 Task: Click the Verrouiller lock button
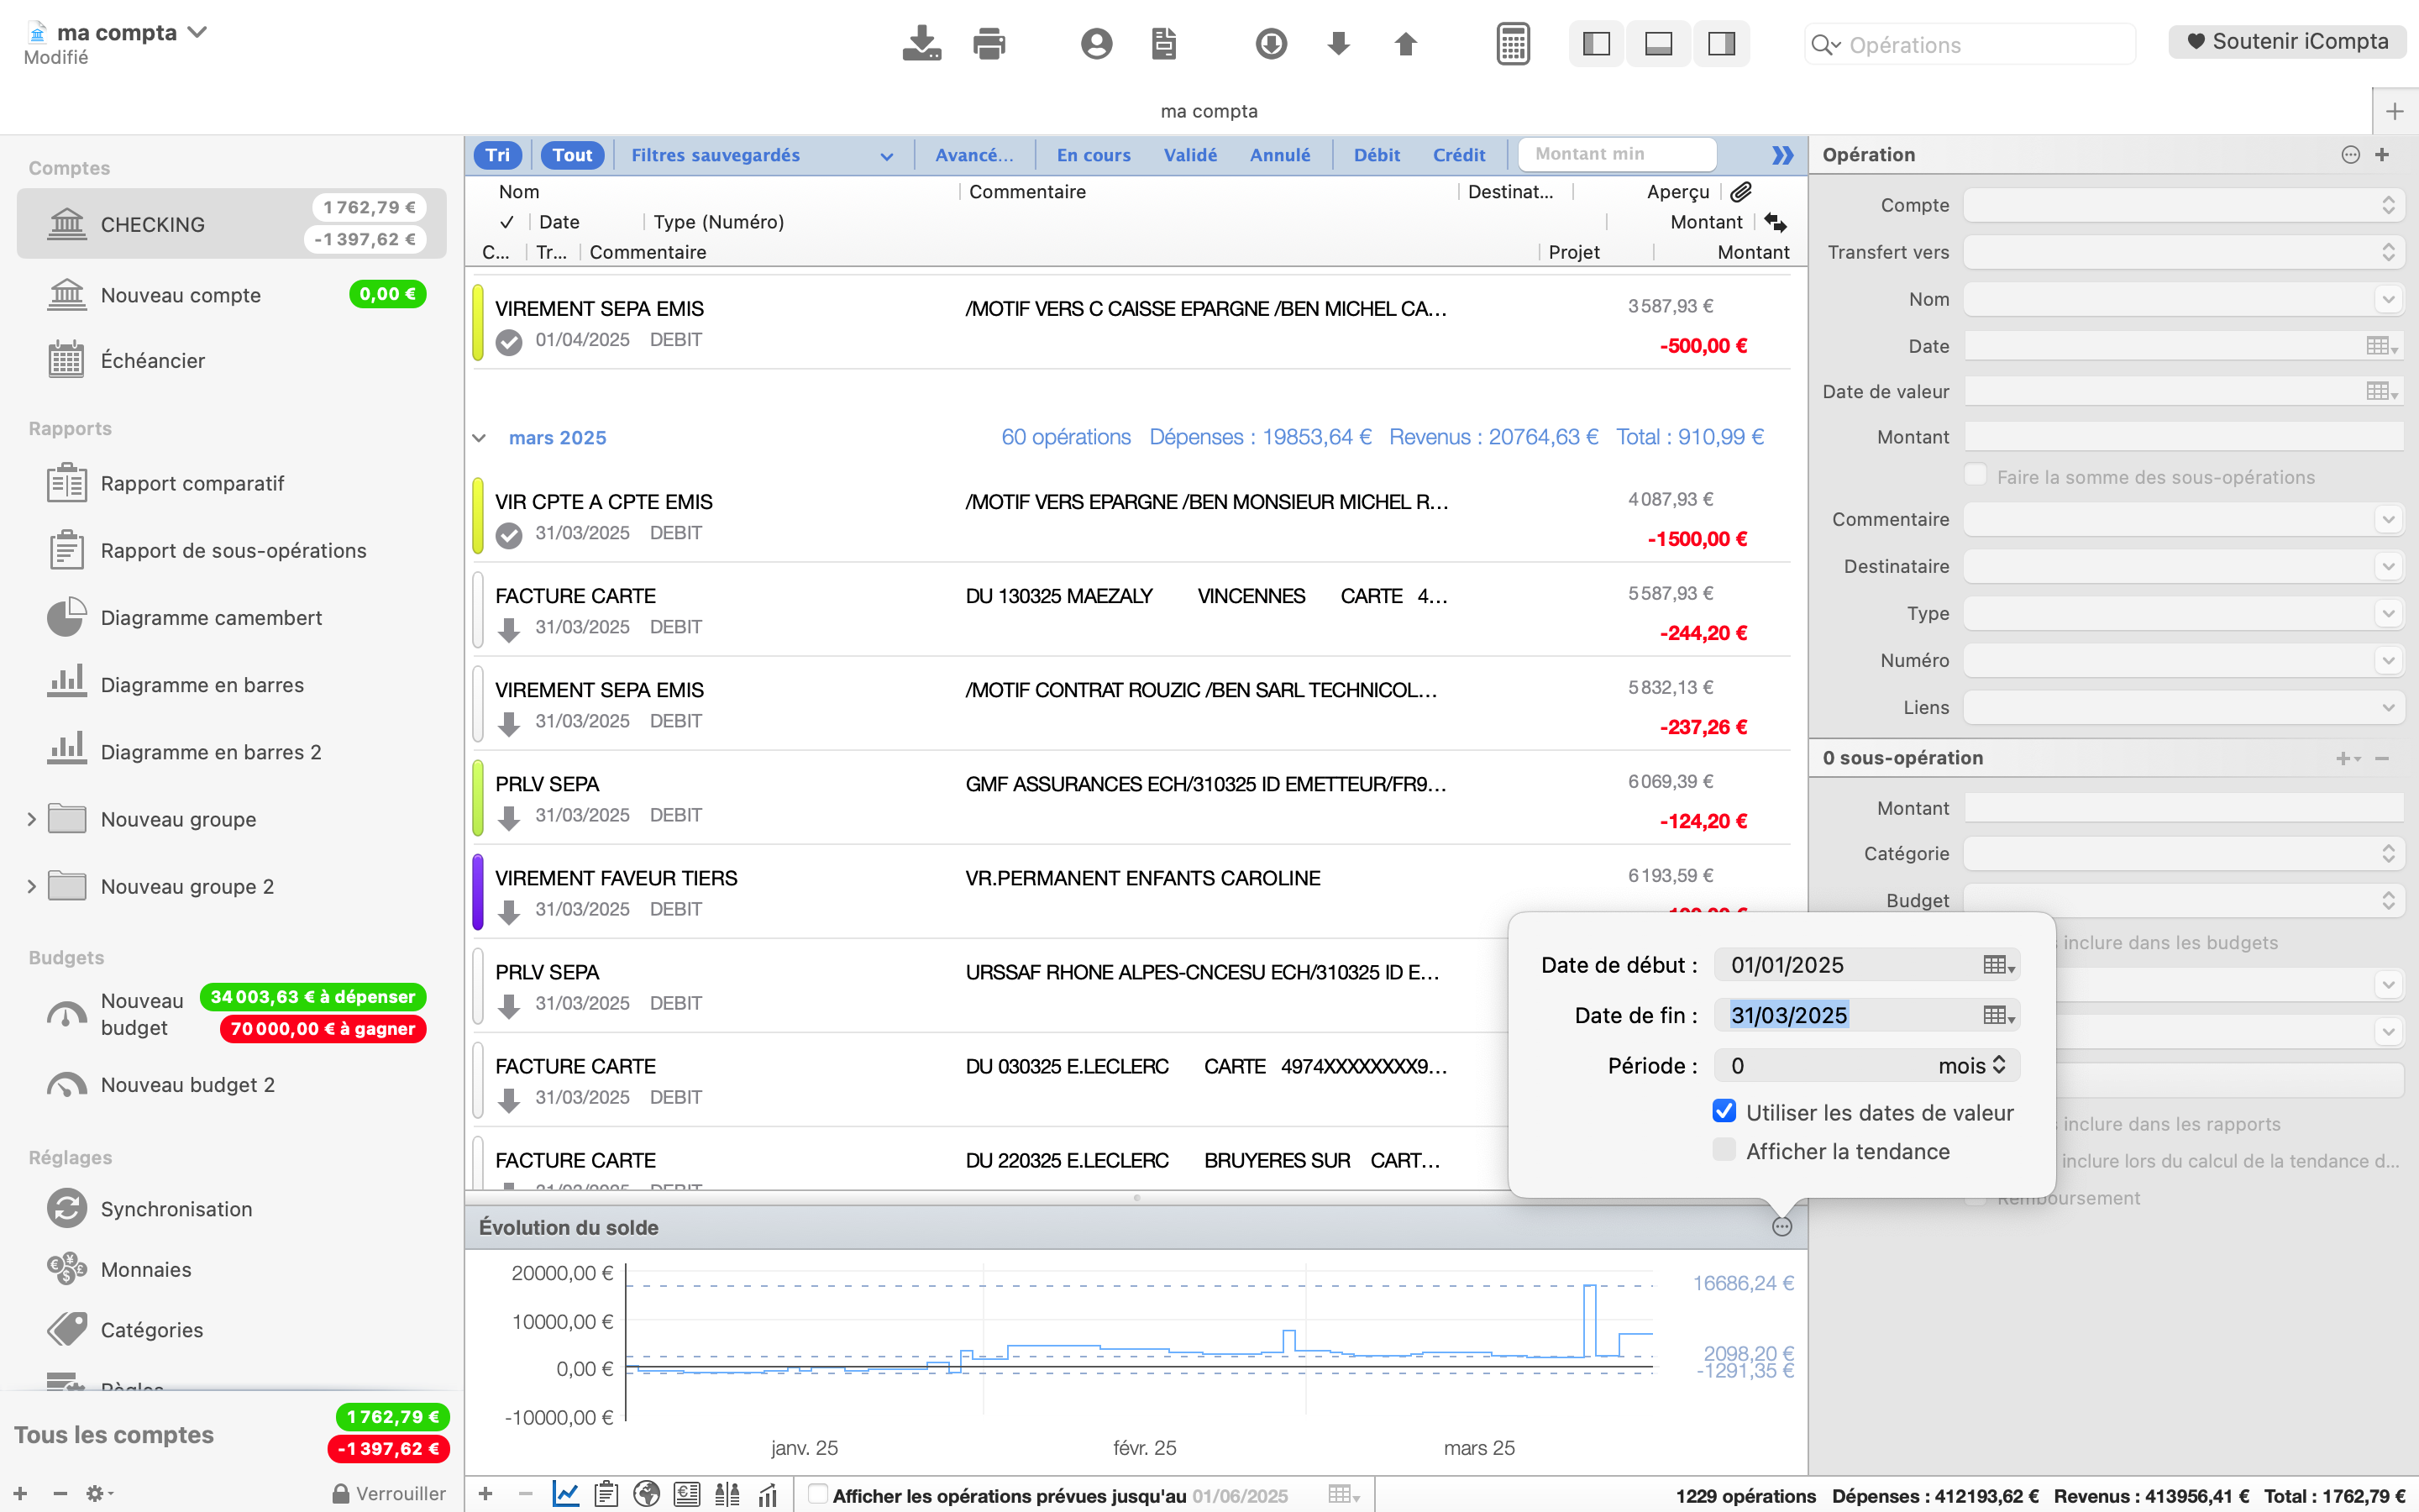[x=389, y=1493]
